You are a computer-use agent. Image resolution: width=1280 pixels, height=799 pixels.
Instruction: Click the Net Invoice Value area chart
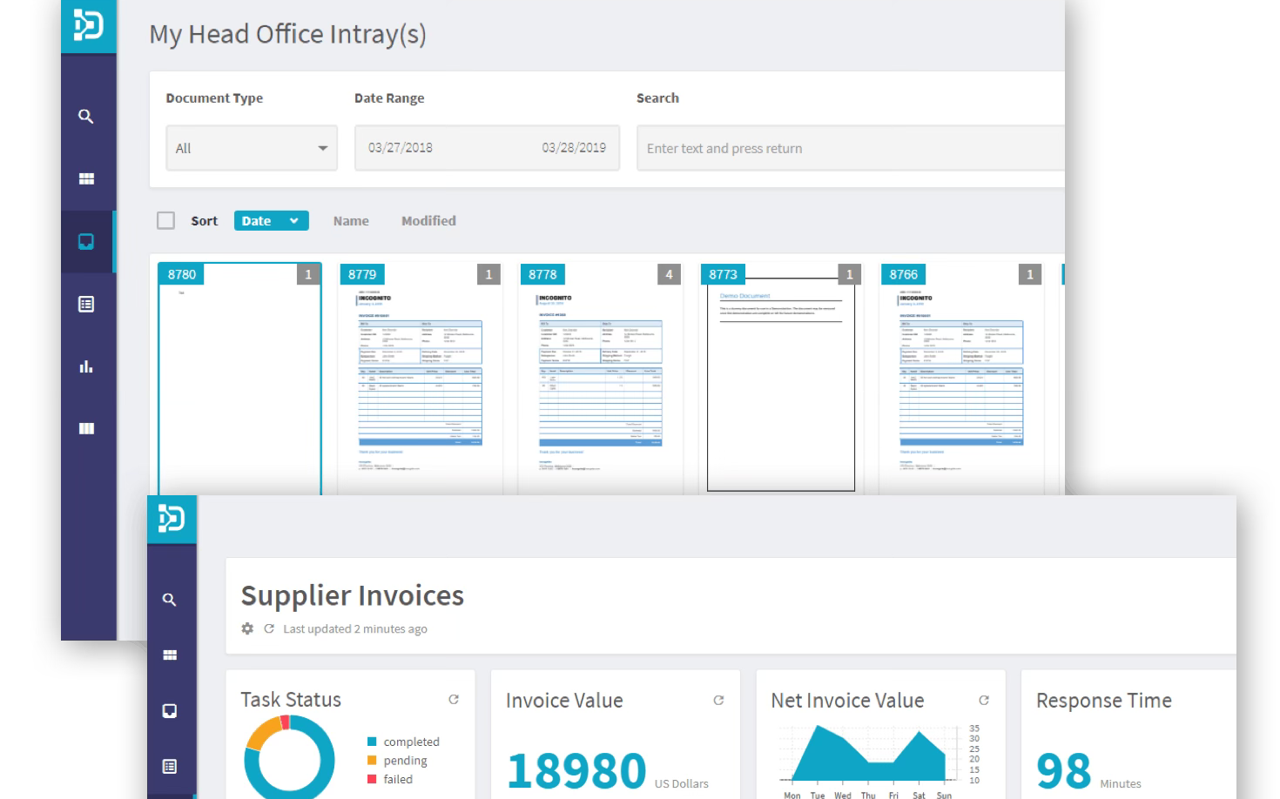[869, 753]
